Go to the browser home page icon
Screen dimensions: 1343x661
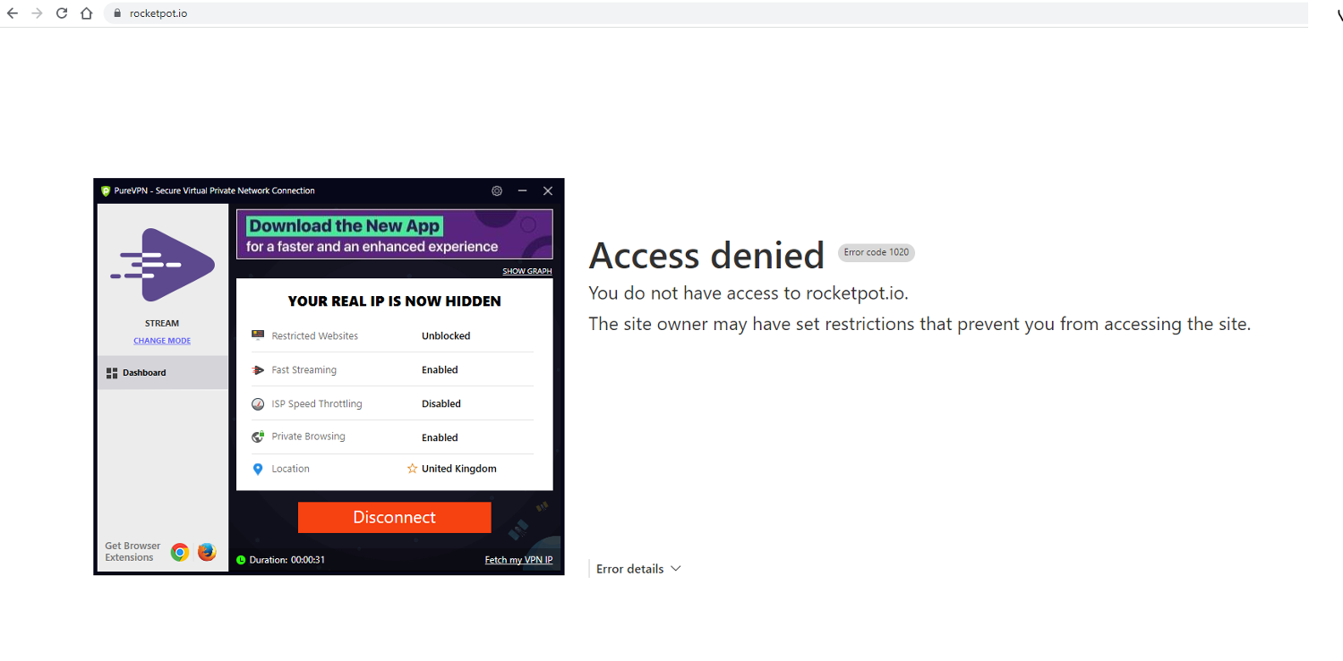point(86,13)
